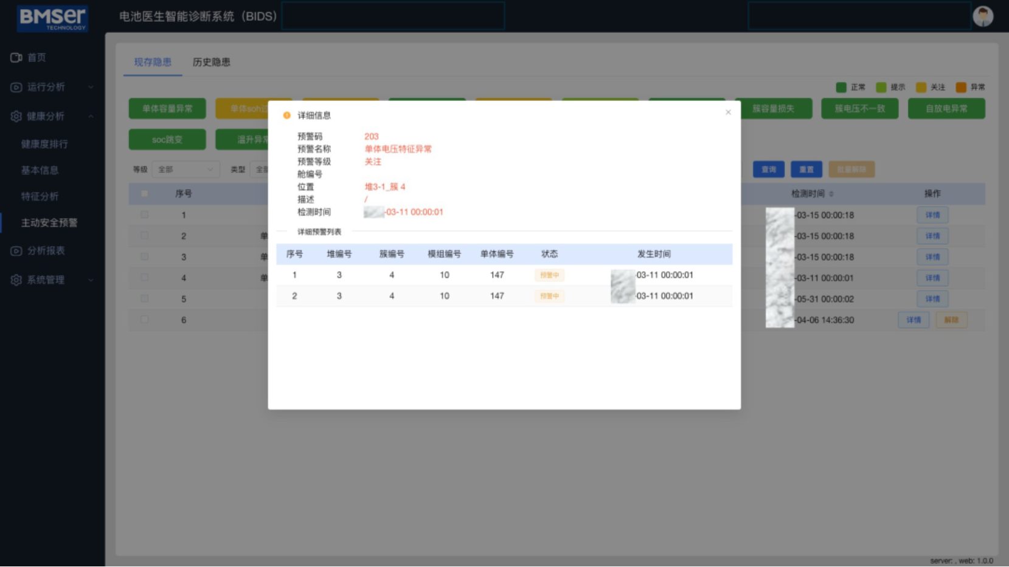Click the empty header input box
1009x567 pixels.
pos(393,16)
